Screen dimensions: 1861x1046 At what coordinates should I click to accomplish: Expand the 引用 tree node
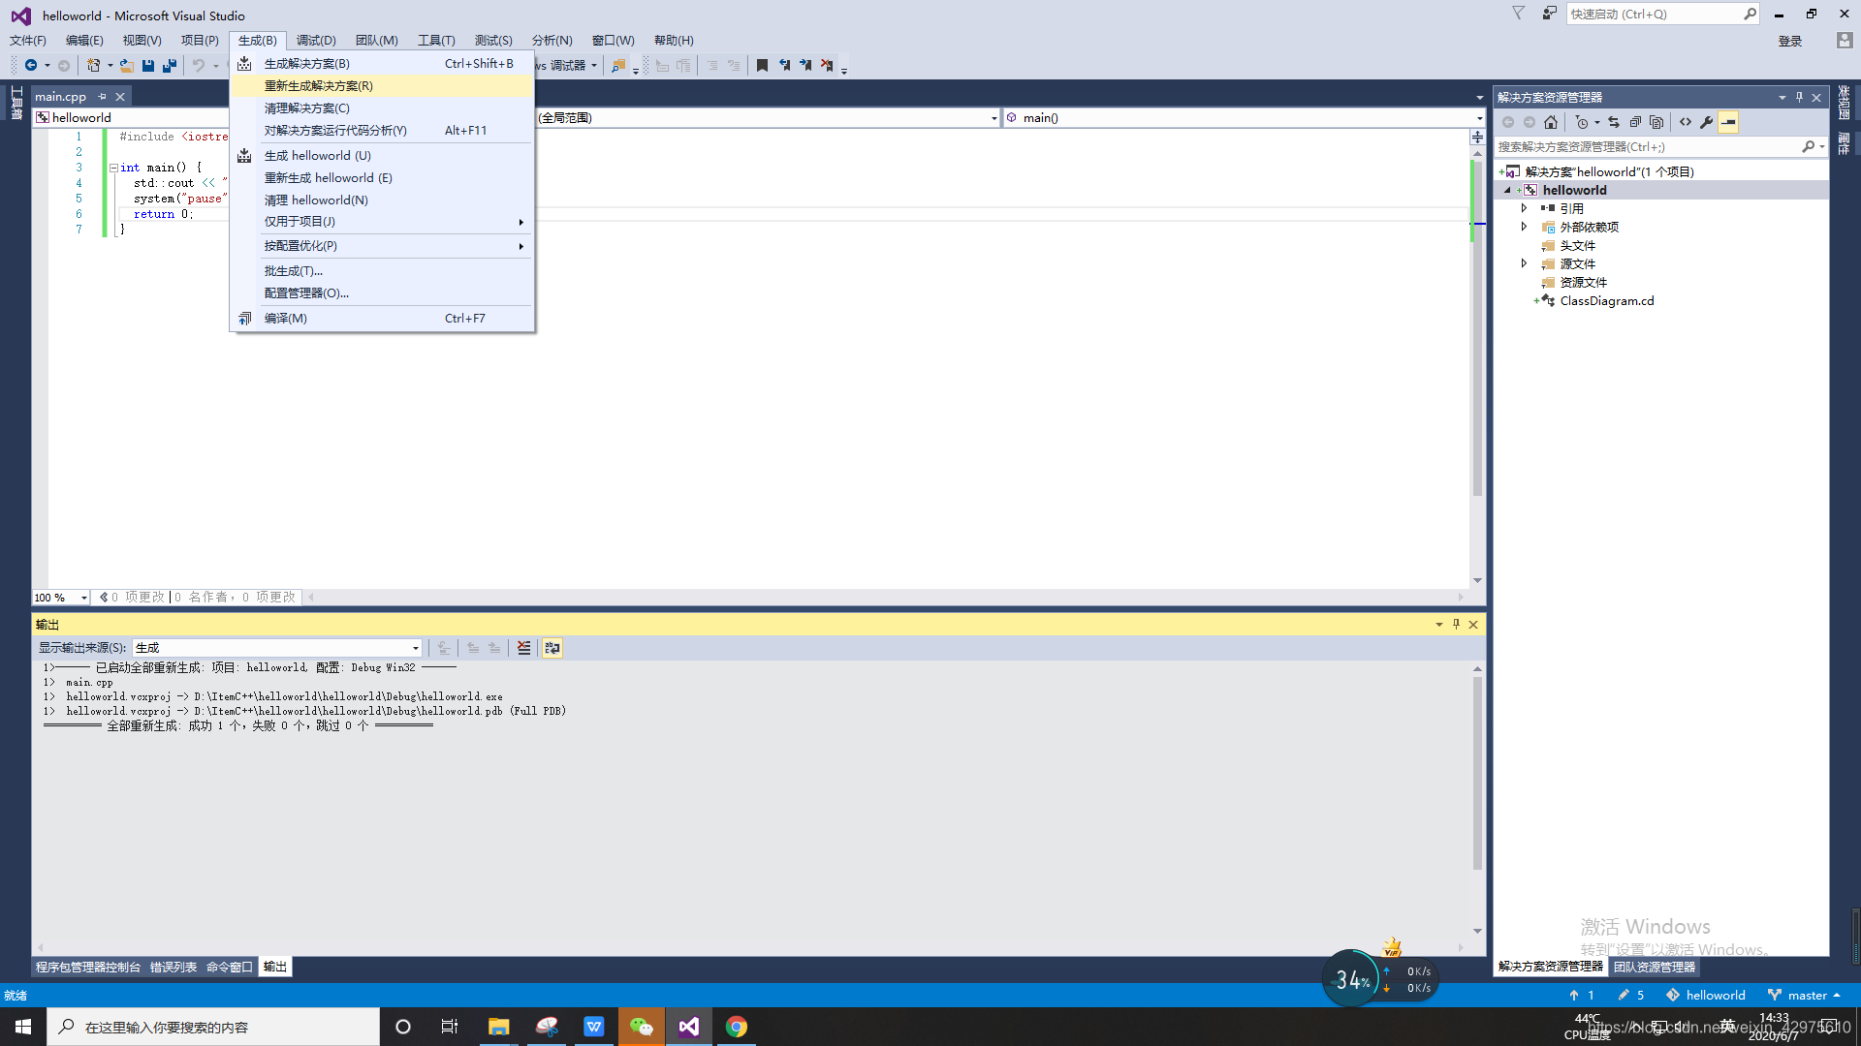point(1524,208)
